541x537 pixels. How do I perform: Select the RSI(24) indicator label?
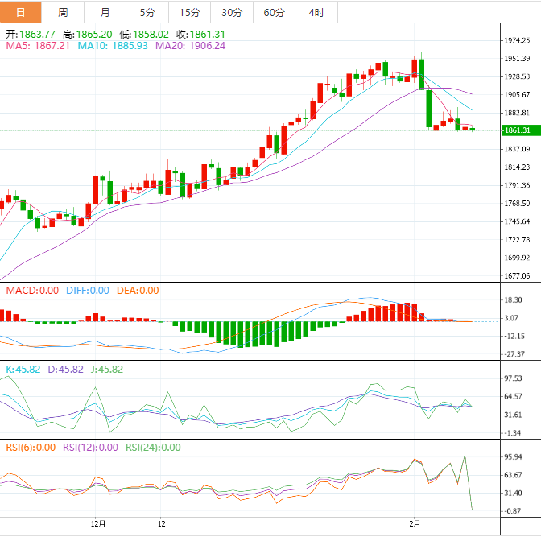pyautogui.click(x=153, y=448)
